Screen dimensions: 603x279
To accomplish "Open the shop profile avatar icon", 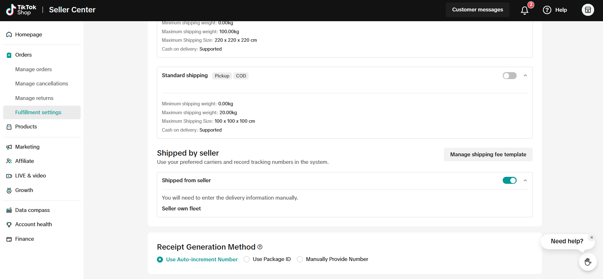I will pos(588,10).
